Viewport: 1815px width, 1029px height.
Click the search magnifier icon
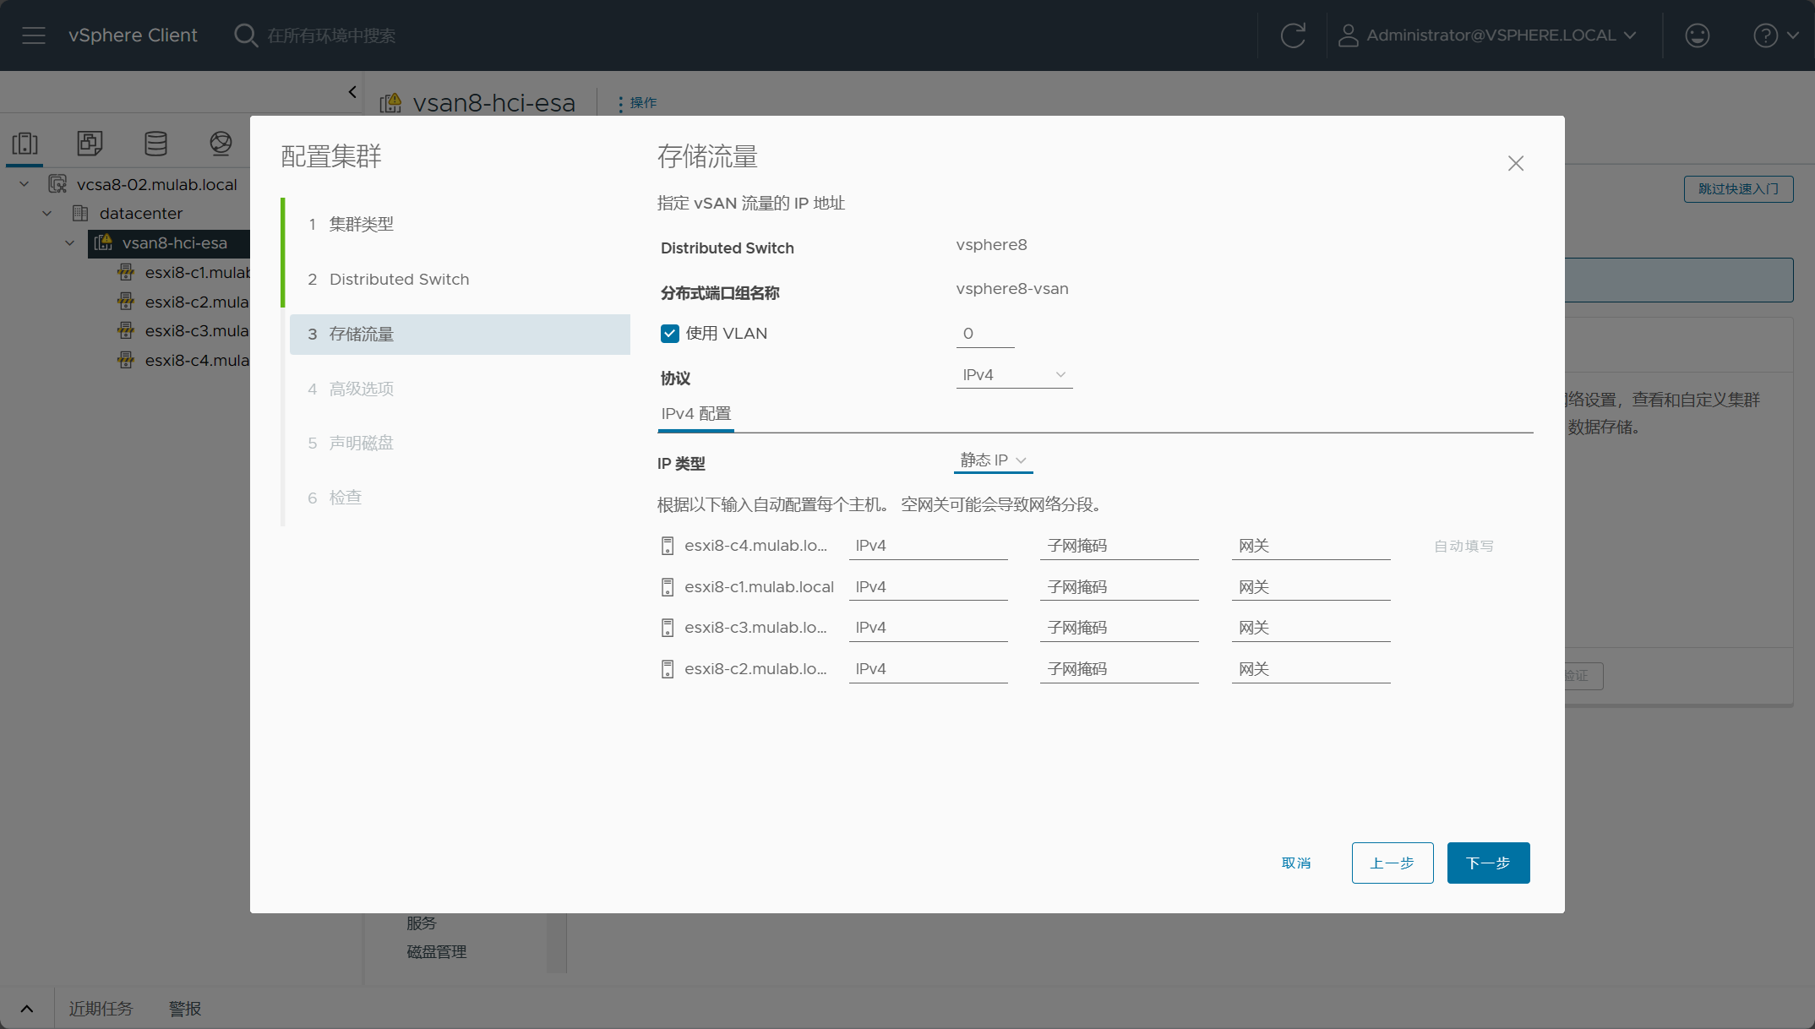tap(246, 35)
